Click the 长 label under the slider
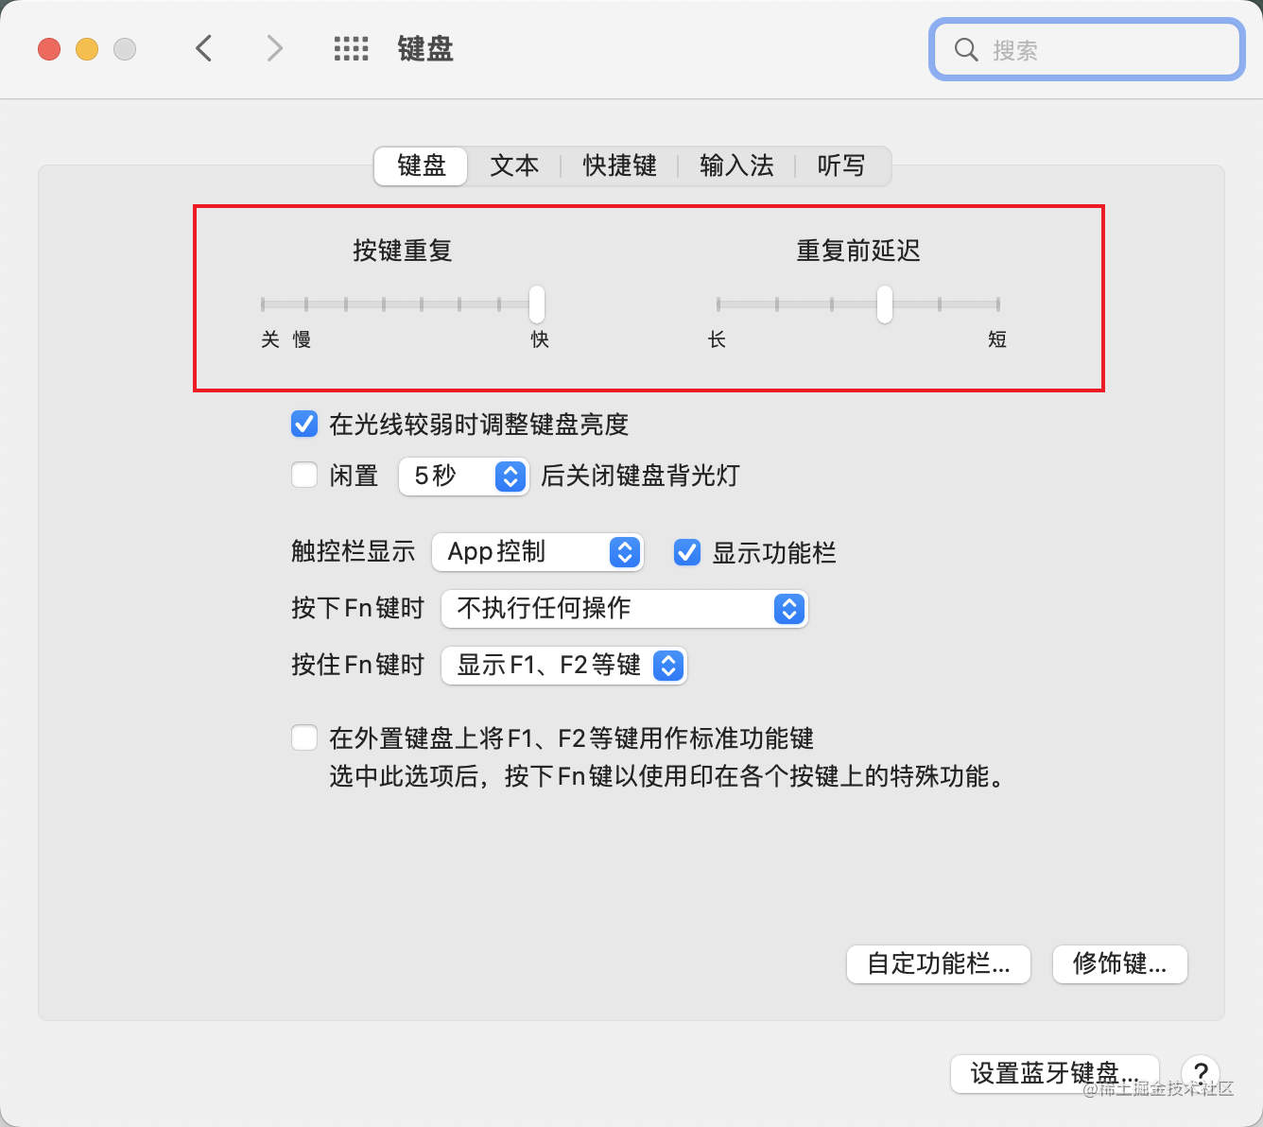Screen dimensions: 1263x1127 click(717, 339)
